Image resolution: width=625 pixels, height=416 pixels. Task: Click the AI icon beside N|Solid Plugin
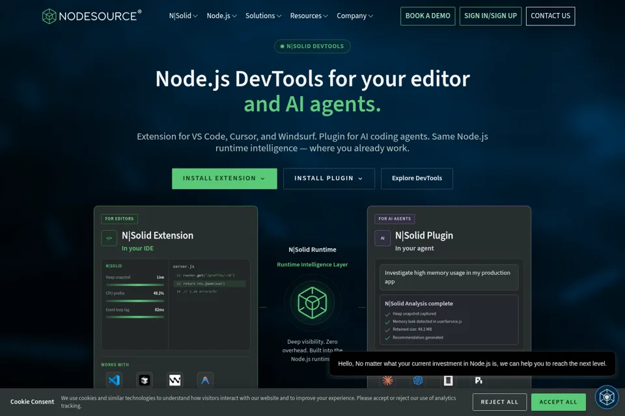tap(382, 238)
